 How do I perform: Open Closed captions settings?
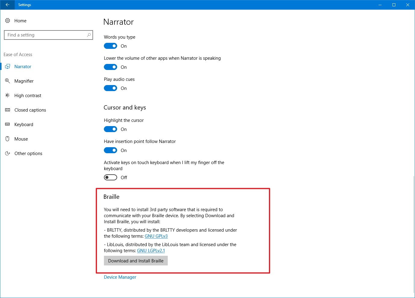30,110
